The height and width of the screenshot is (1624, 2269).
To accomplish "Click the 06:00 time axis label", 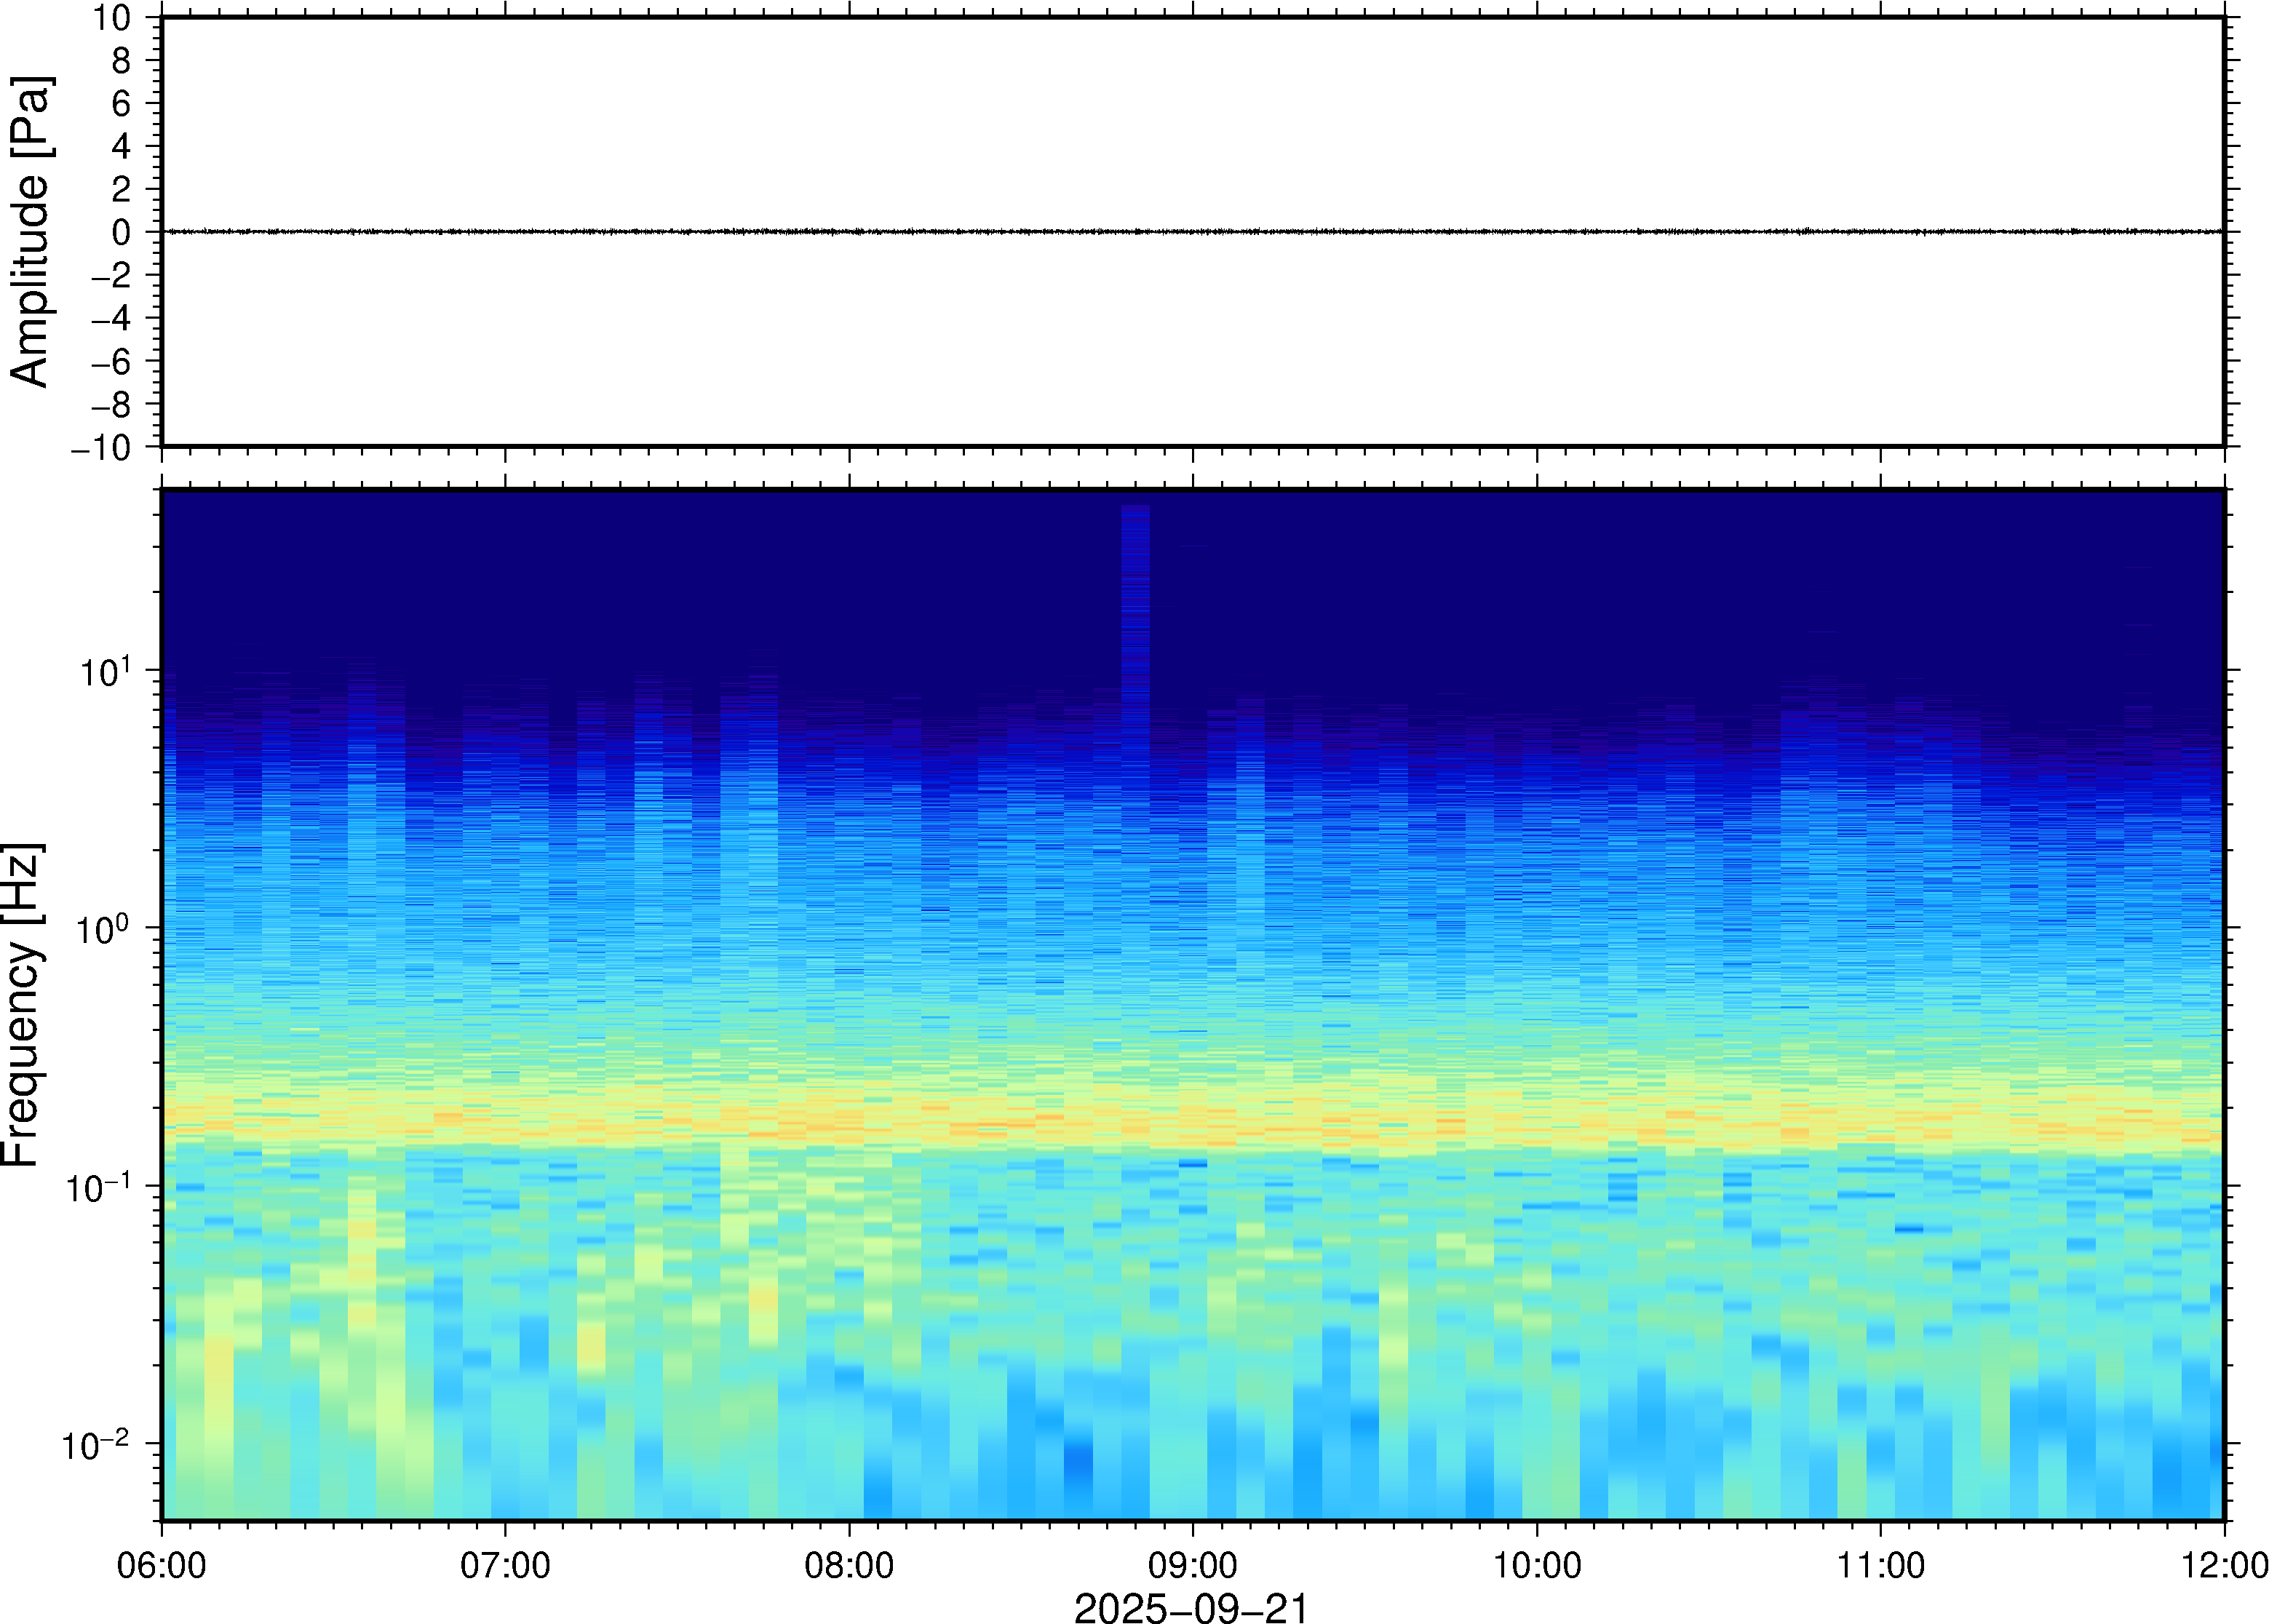I will pyautogui.click(x=161, y=1565).
